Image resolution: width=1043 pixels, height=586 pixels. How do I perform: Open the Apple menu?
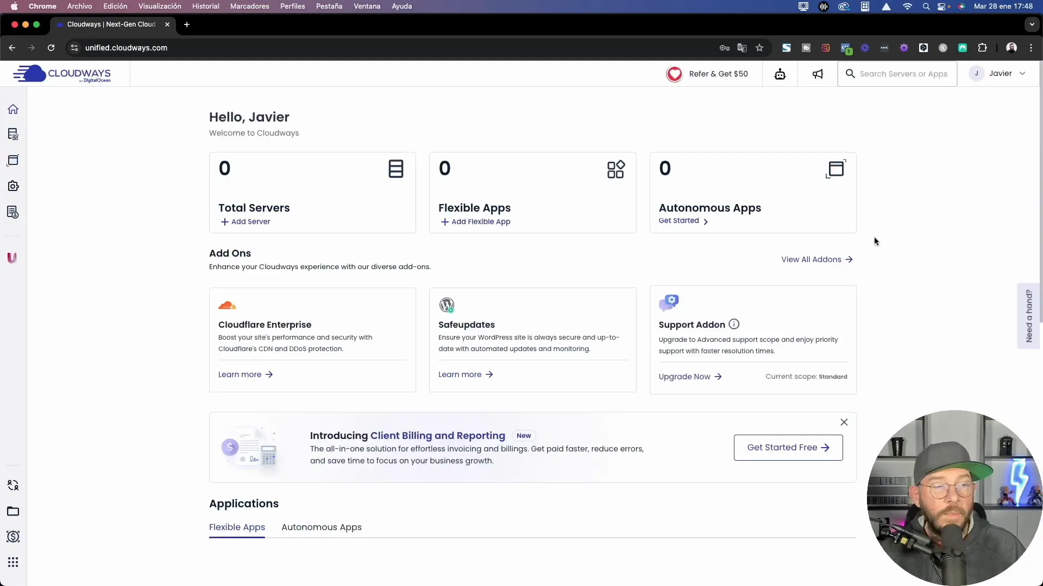click(x=14, y=7)
